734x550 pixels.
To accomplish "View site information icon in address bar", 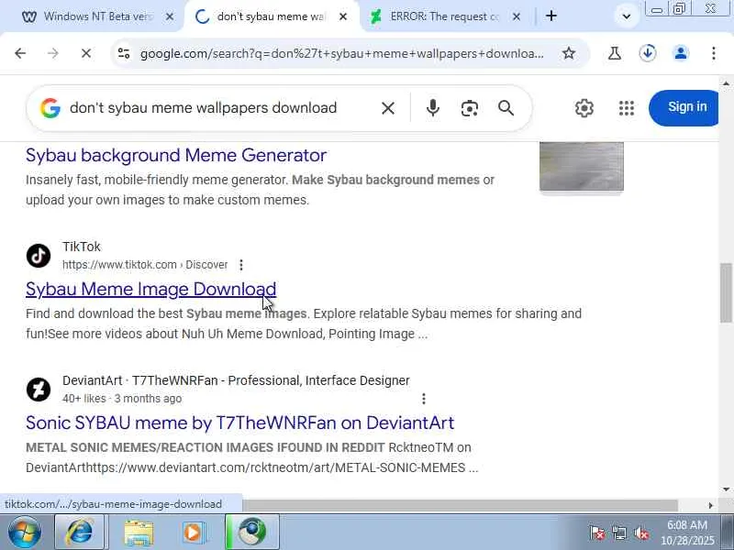I will [124, 53].
